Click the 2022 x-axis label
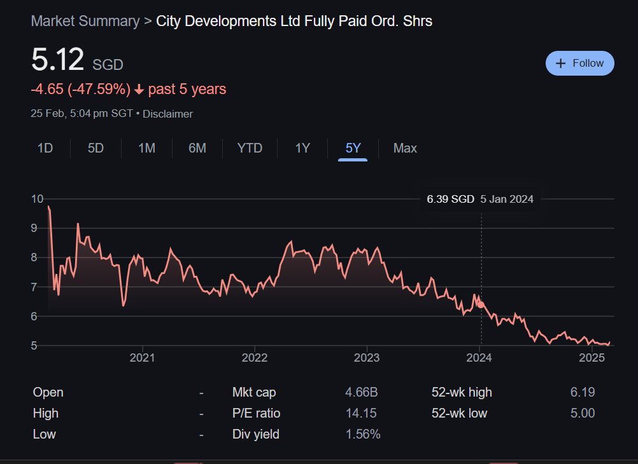Viewport: 638px width, 464px height. pos(254,358)
